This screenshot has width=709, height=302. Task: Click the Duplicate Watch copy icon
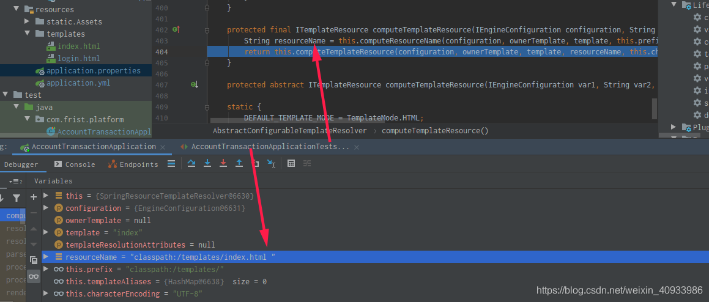click(34, 260)
